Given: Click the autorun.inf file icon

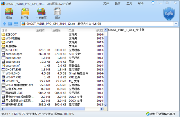Looking at the screenshot, I should (3, 66).
